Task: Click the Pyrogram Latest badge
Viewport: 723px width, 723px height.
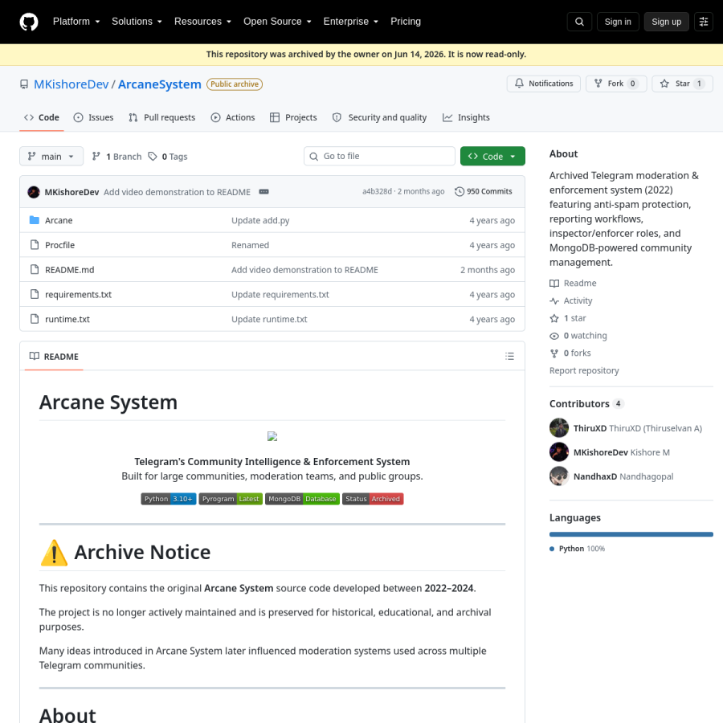Action: click(x=231, y=499)
